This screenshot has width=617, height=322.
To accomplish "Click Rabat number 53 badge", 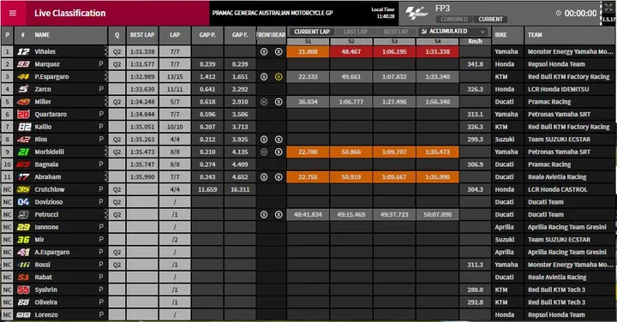I will pos(23,277).
